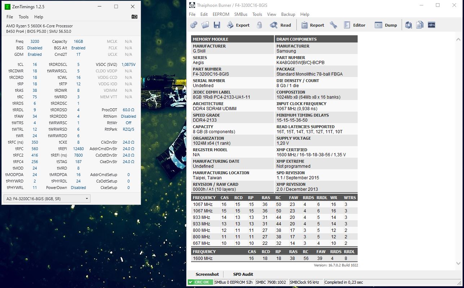Click the waveform monitor toolbar icon
This screenshot has height=288, width=464.
(432, 25)
